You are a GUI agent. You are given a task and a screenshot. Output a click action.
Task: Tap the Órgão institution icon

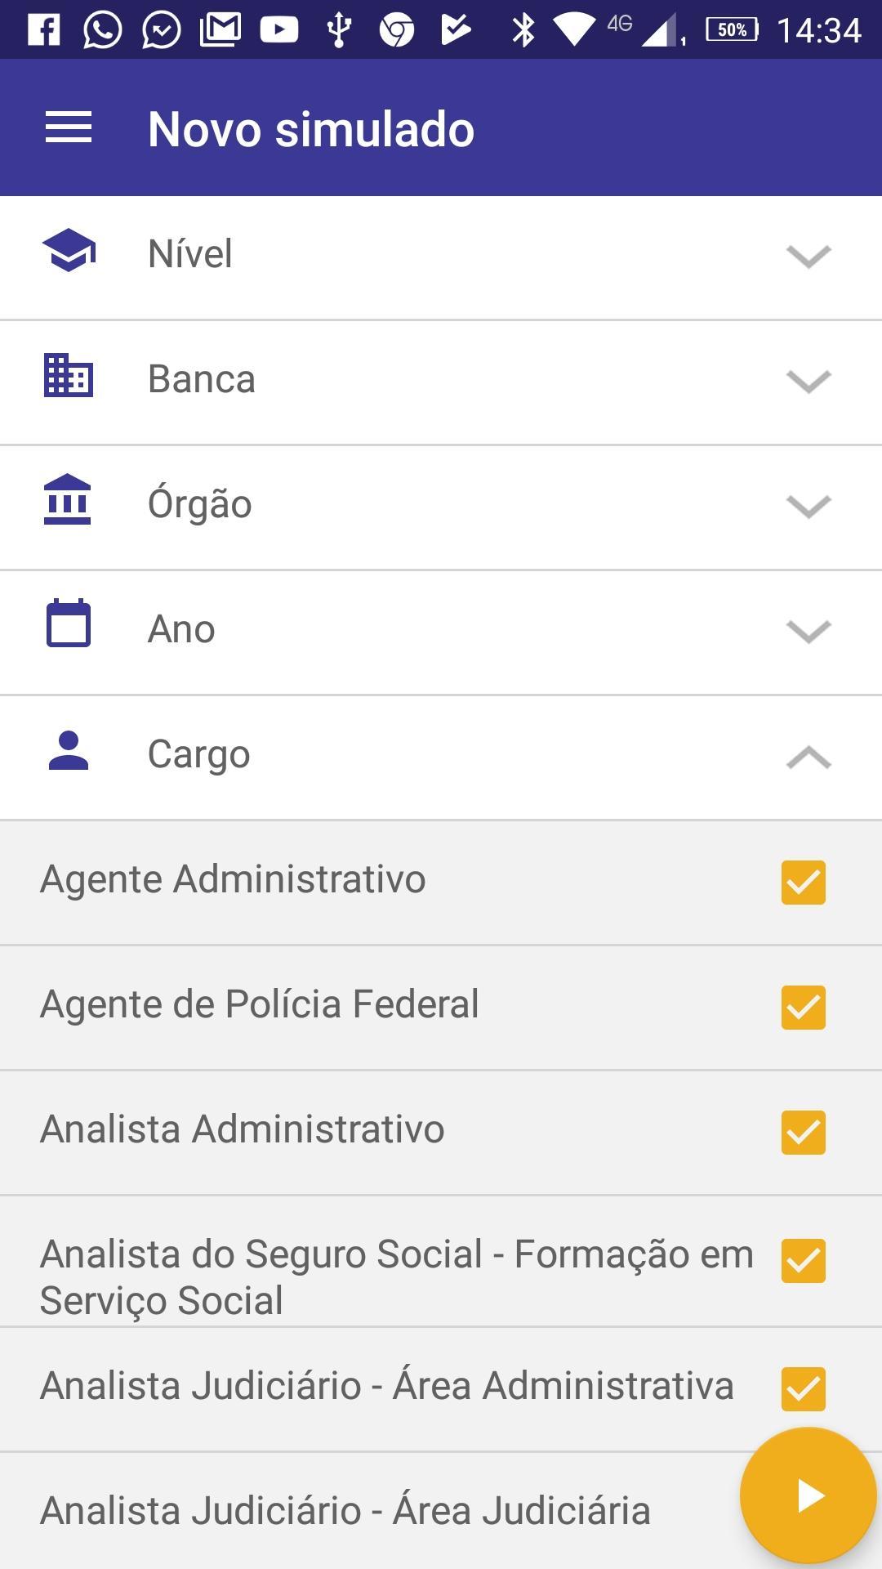[68, 500]
